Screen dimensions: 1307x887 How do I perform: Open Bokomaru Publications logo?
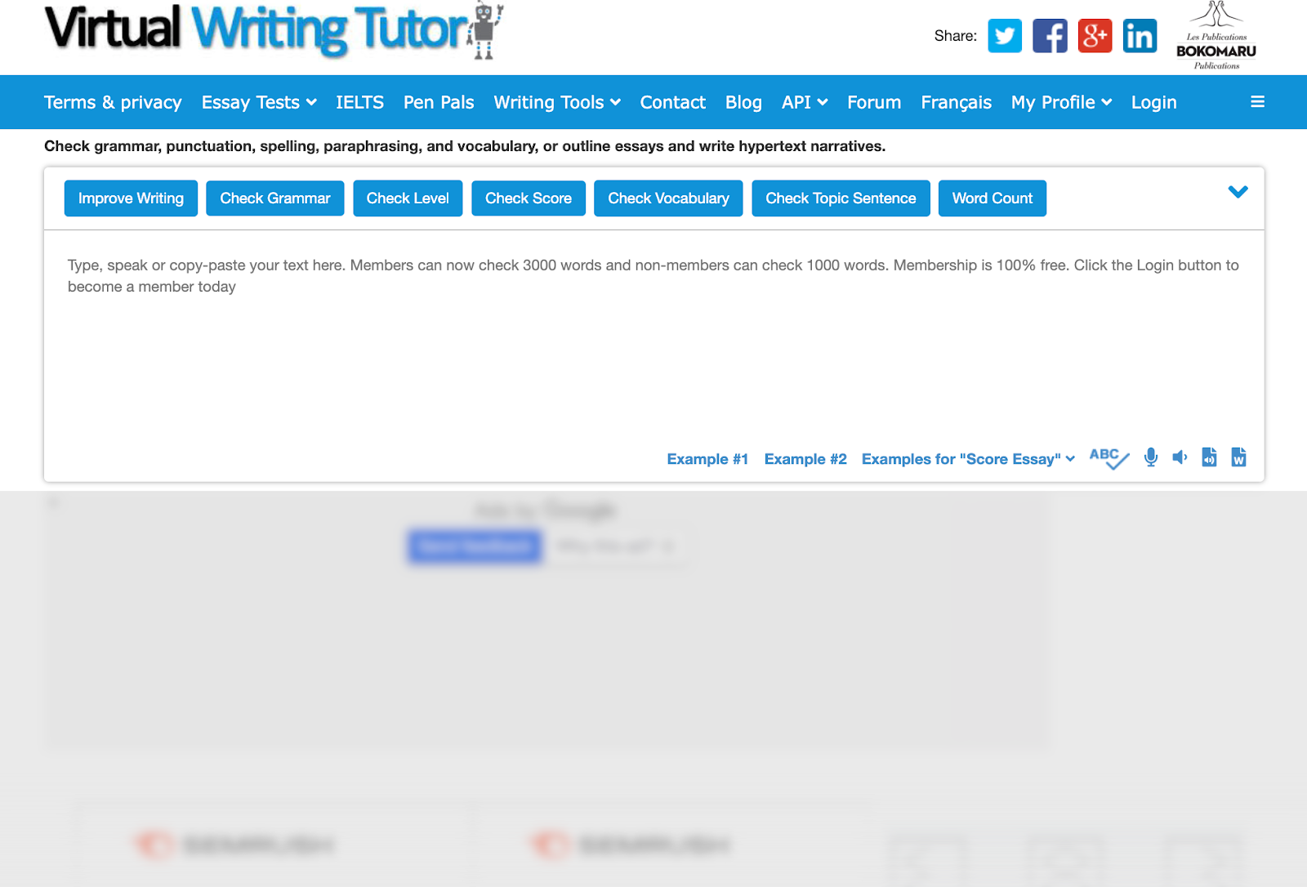pos(1216,36)
